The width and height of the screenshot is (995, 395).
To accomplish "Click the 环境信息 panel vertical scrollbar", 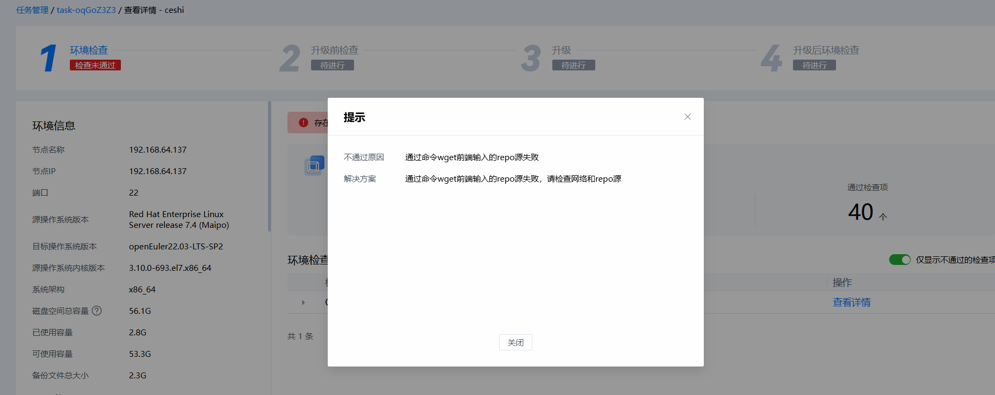I will pyautogui.click(x=269, y=167).
